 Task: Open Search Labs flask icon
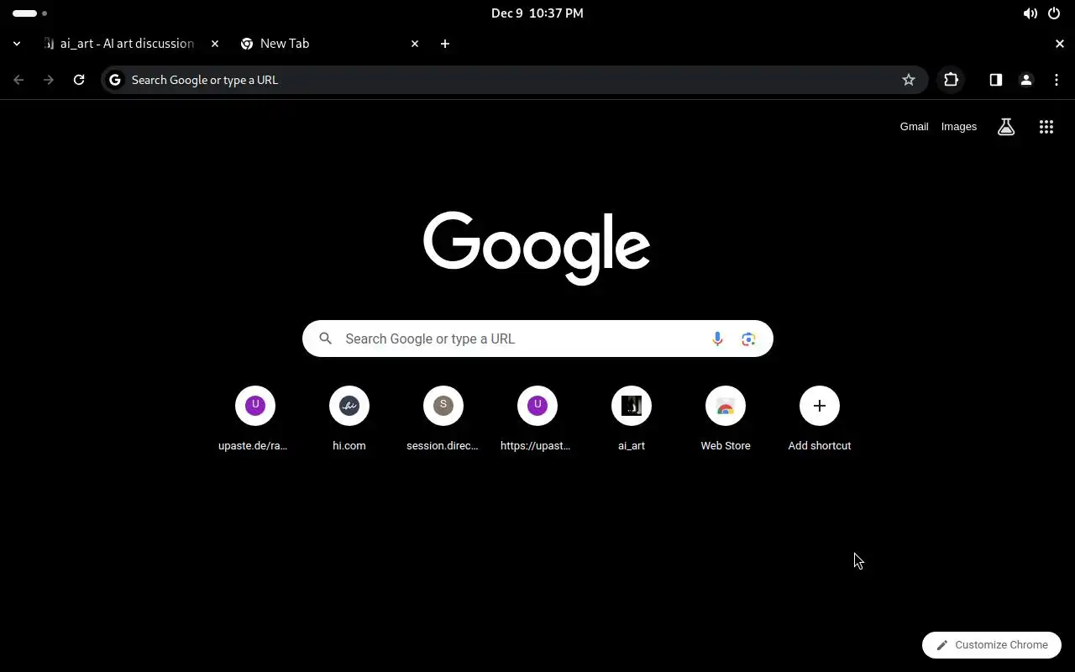click(1005, 127)
